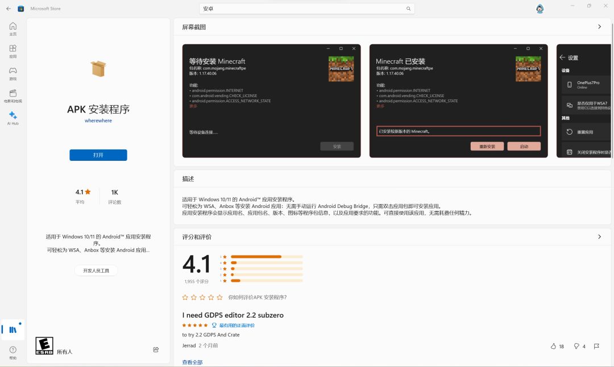Viewport: 614px width, 367px height.
Task: Focus the search box containing 安卓
Action: pyautogui.click(x=307, y=9)
